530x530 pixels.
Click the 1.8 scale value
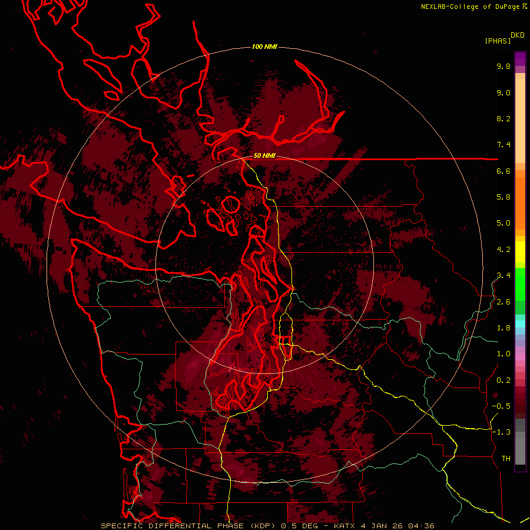(503, 328)
